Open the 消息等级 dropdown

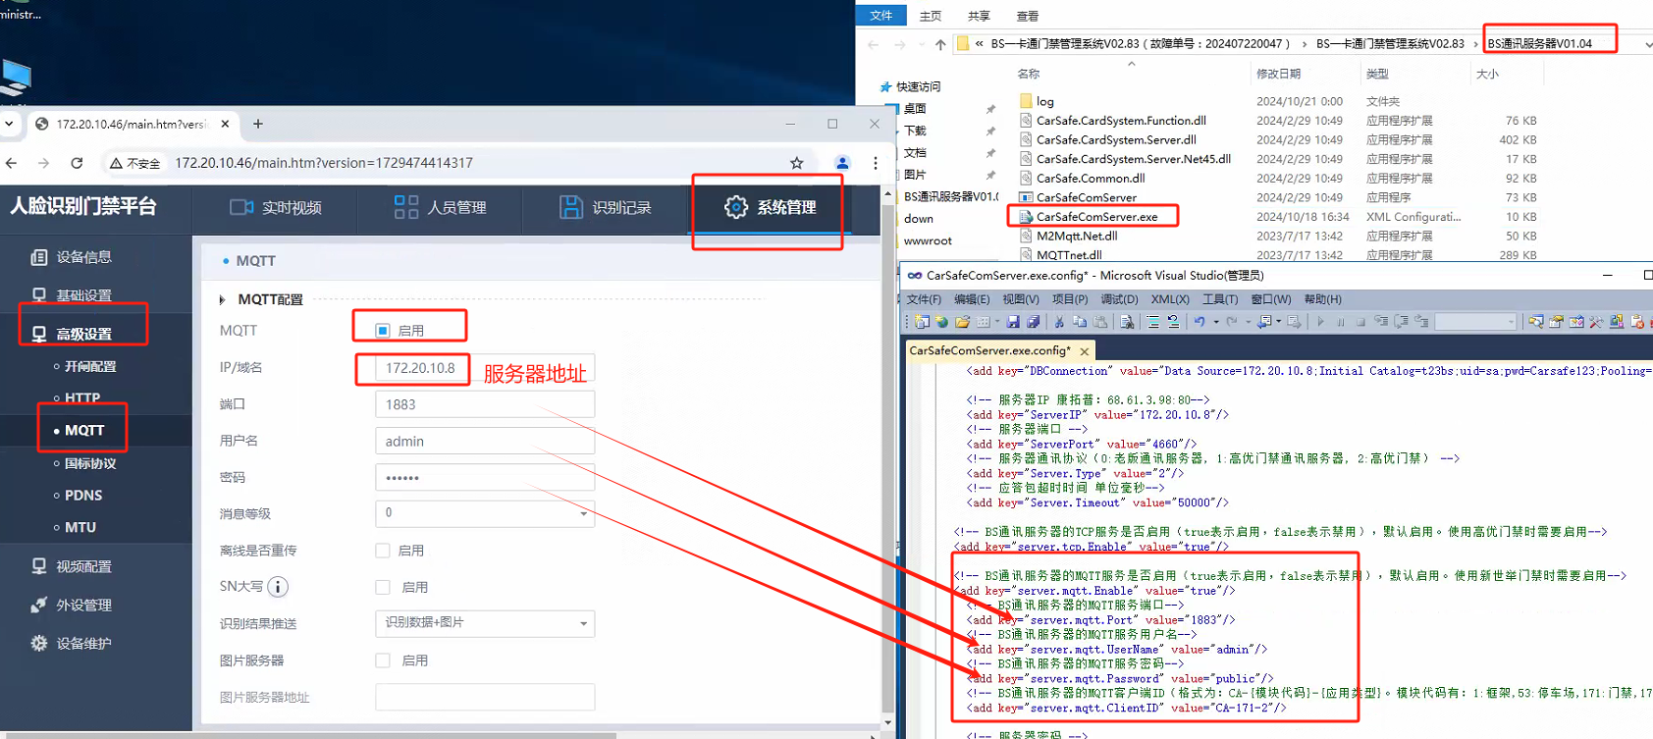pos(485,513)
